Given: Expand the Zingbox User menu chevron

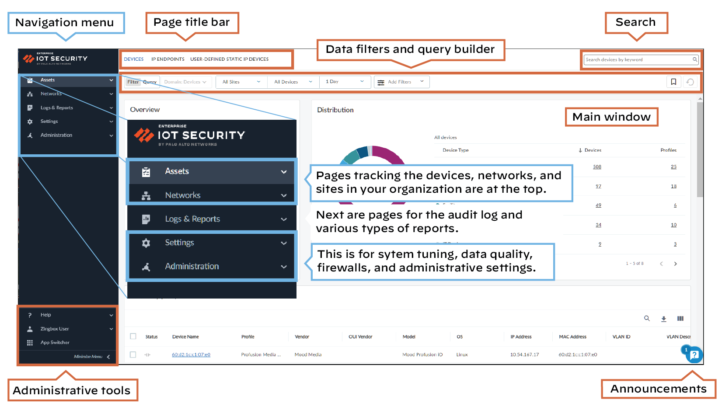Looking at the screenshot, I should pos(112,329).
